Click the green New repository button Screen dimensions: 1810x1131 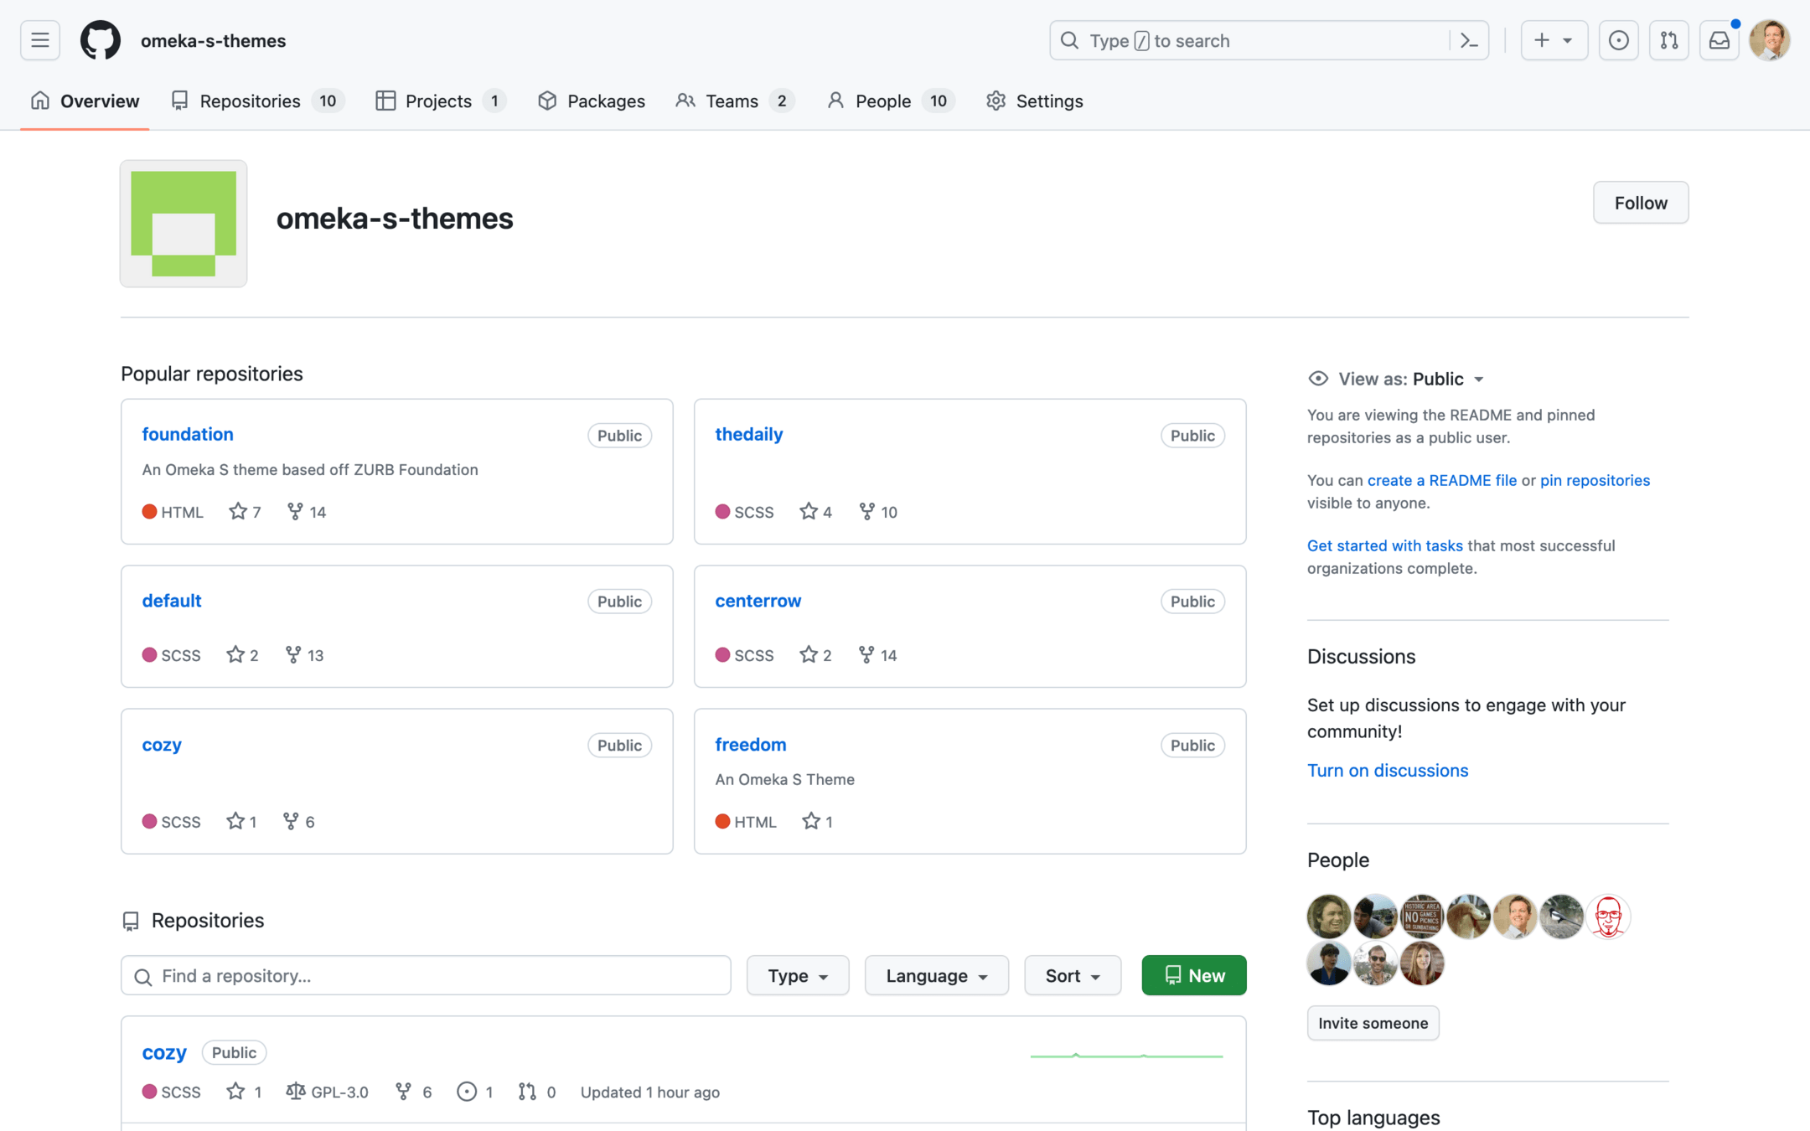1193,975
